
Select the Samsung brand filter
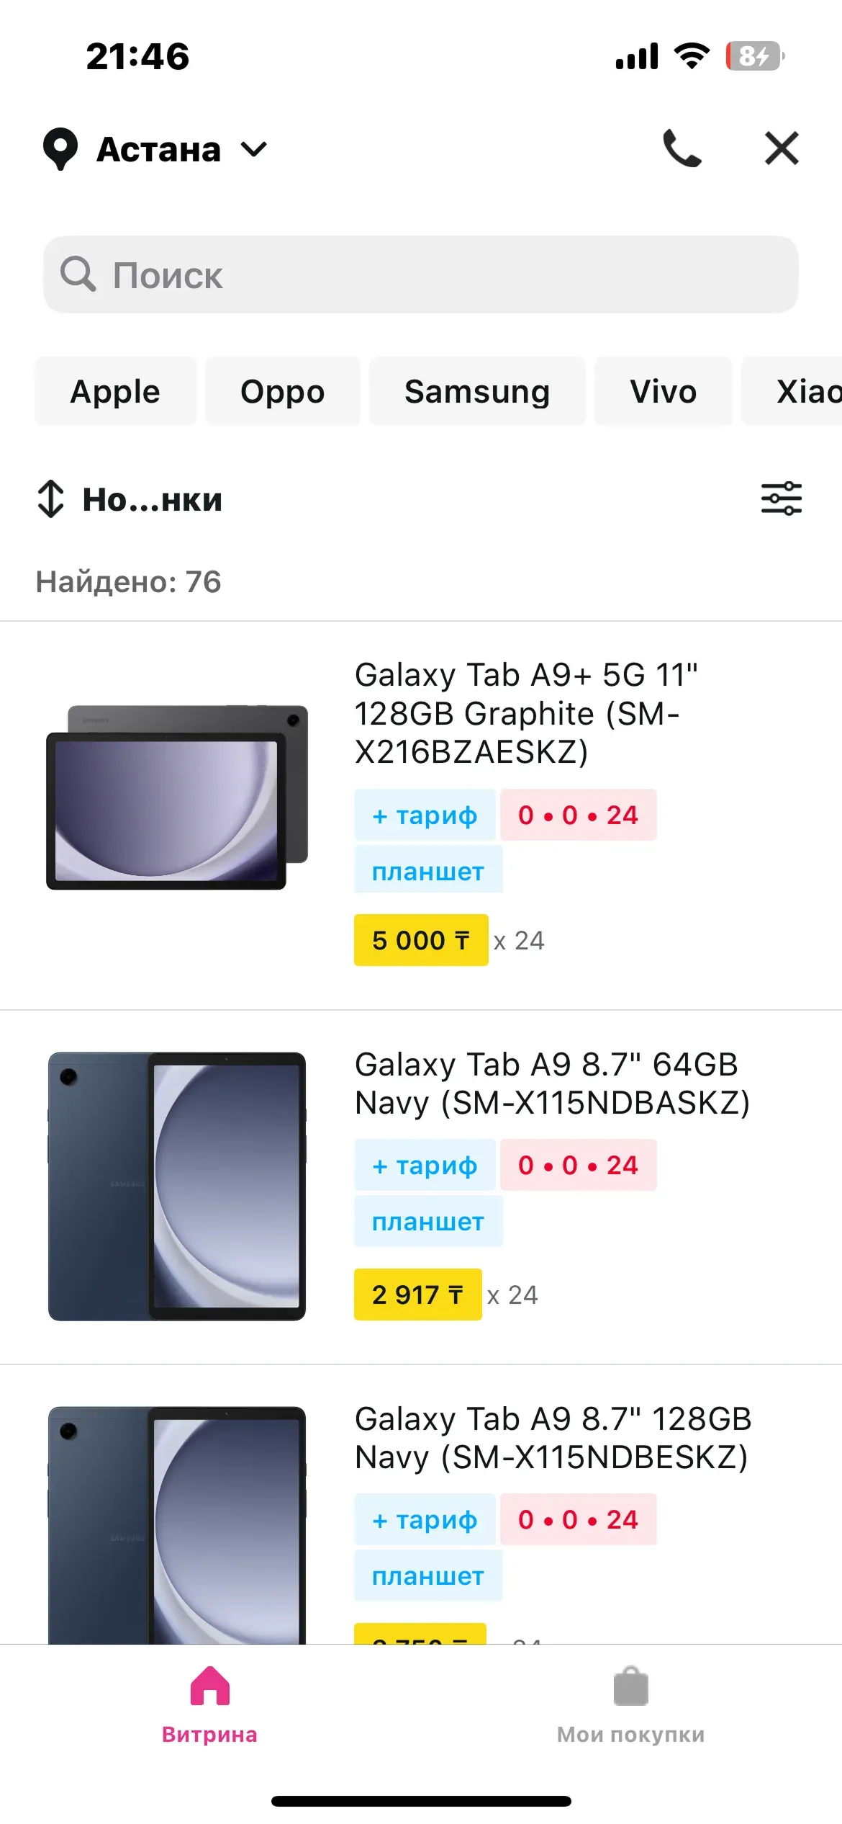point(477,391)
